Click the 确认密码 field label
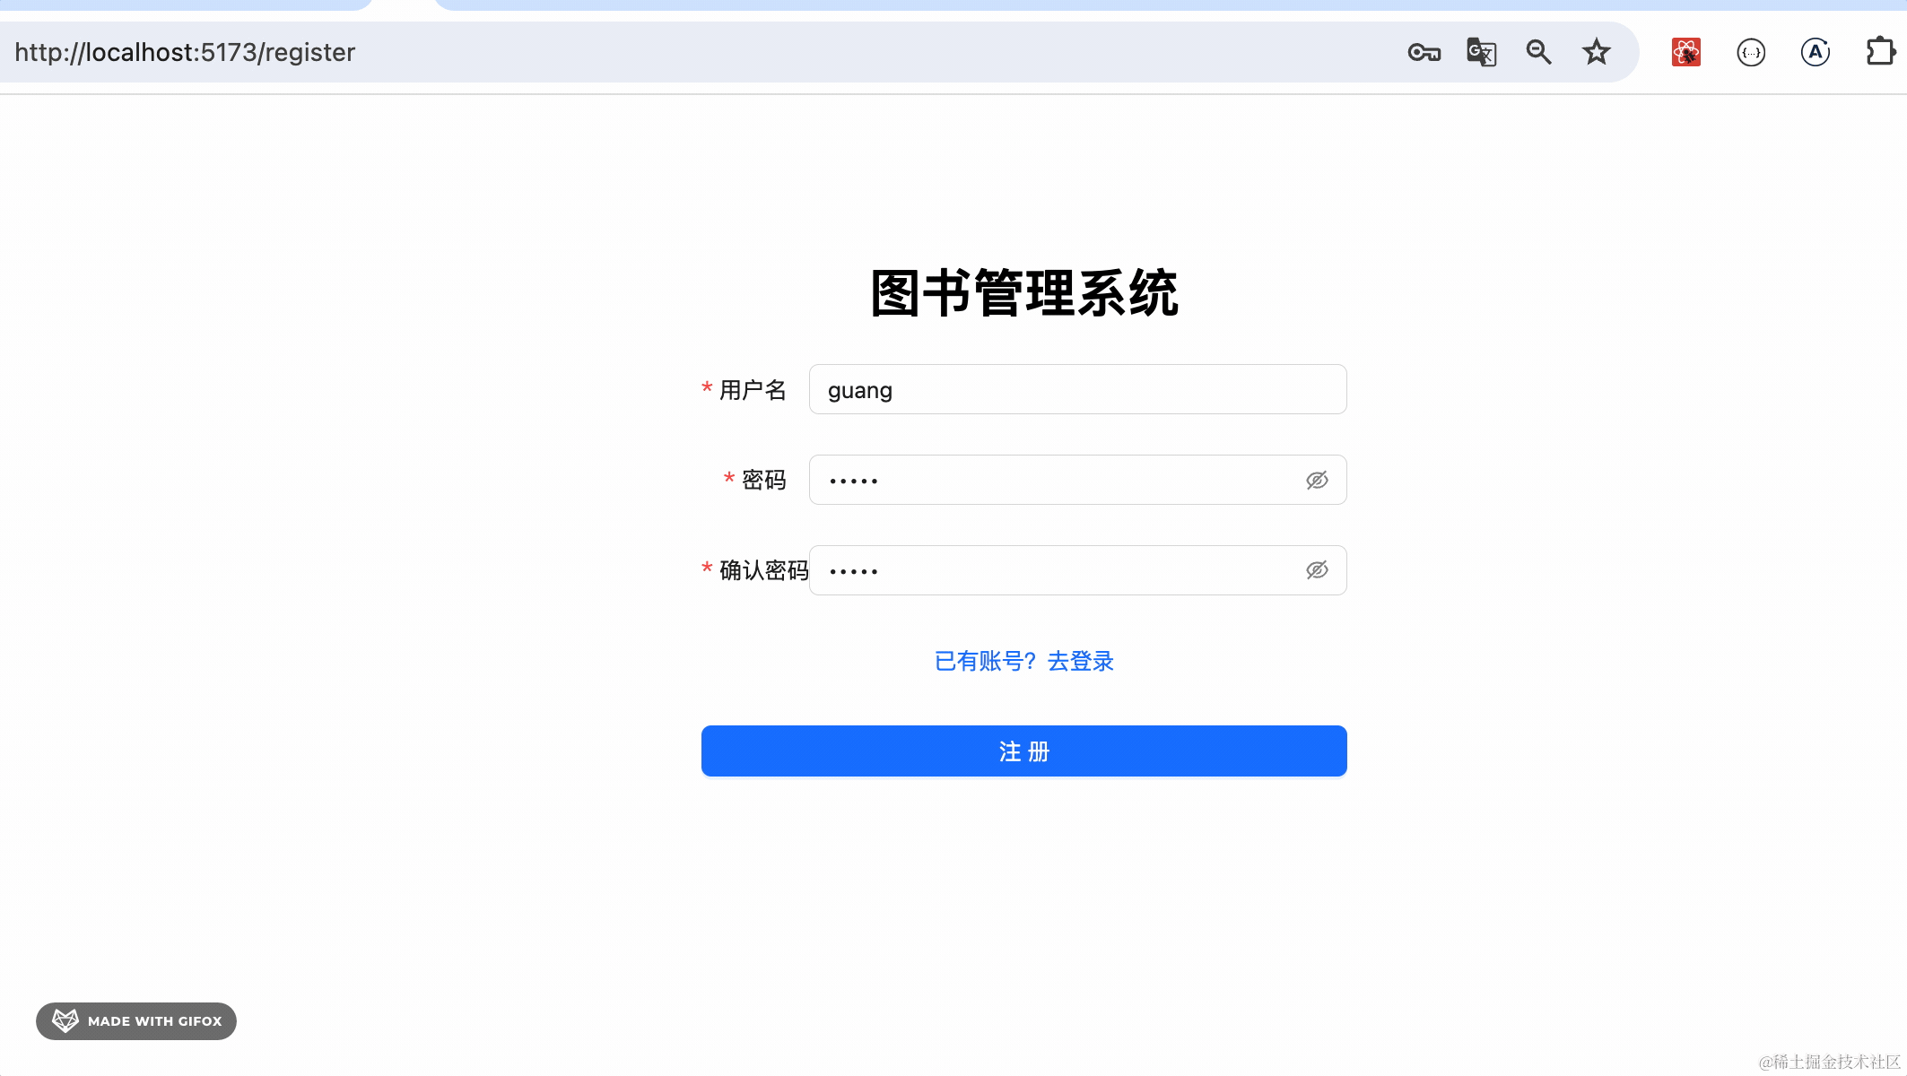The image size is (1907, 1076). click(763, 570)
